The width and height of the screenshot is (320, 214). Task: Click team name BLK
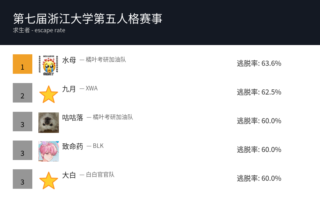coord(98,146)
